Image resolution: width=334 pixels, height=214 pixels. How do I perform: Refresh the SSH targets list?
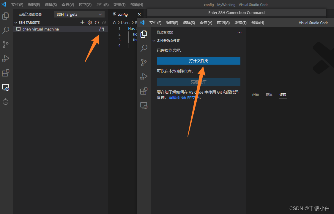(x=97, y=22)
